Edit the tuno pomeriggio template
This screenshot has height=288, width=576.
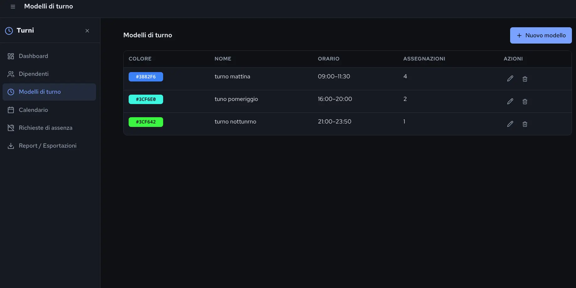point(510,101)
